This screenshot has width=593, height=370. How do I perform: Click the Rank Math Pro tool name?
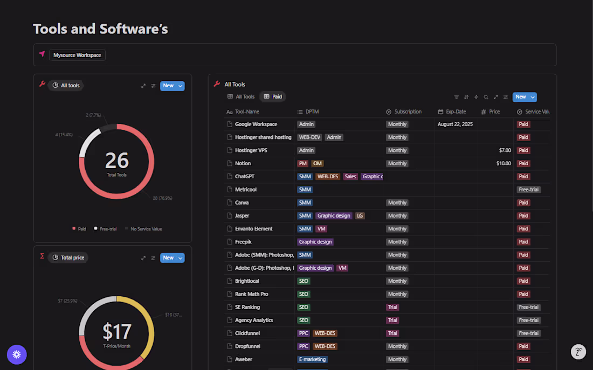(252, 294)
